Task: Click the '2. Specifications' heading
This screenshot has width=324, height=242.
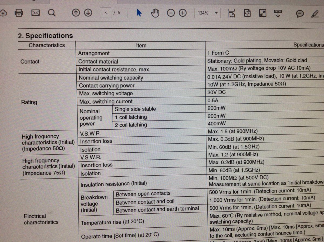Action: click(x=45, y=36)
